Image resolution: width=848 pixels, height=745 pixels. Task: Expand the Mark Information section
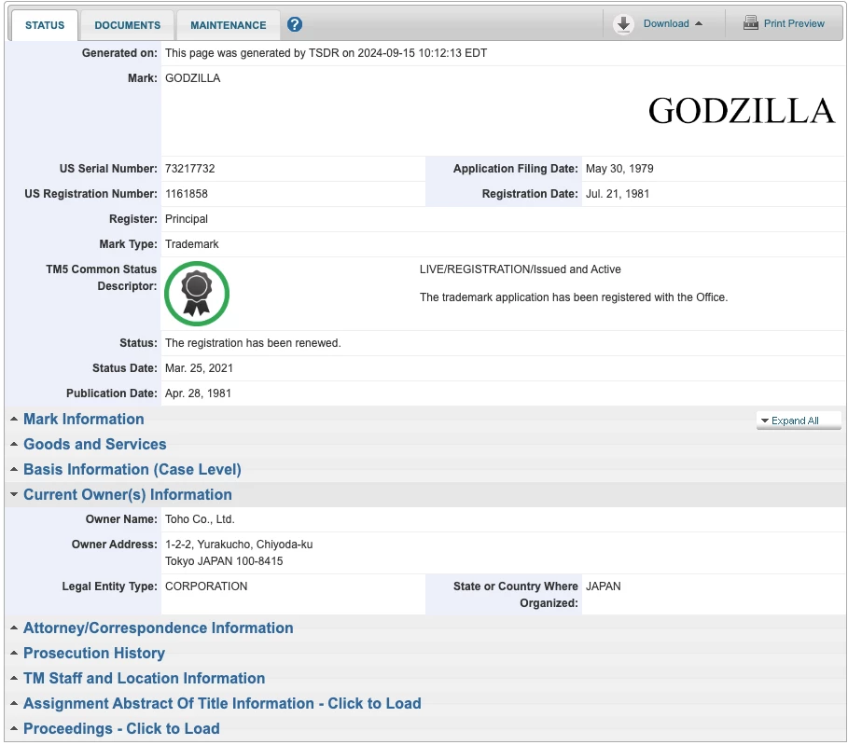(x=84, y=419)
